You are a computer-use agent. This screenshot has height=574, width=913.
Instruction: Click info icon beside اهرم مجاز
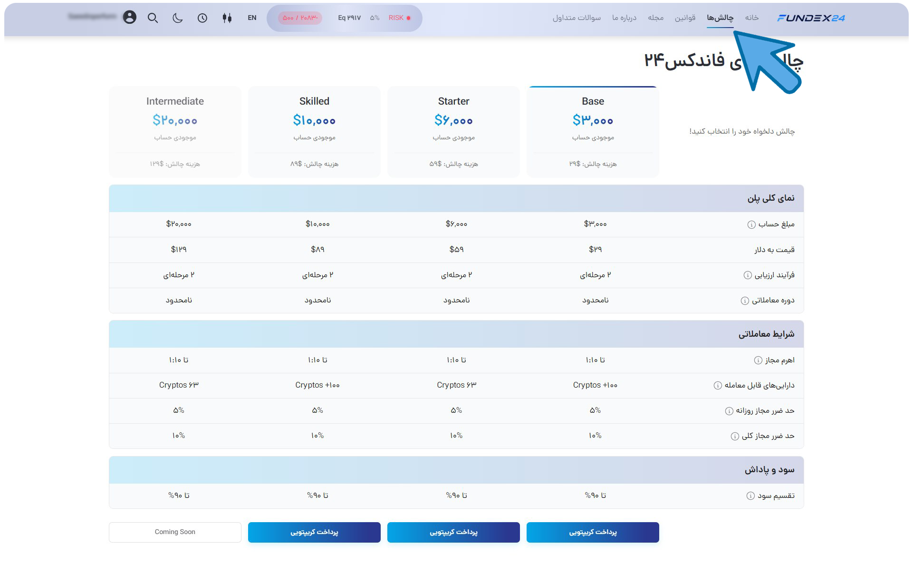(758, 360)
